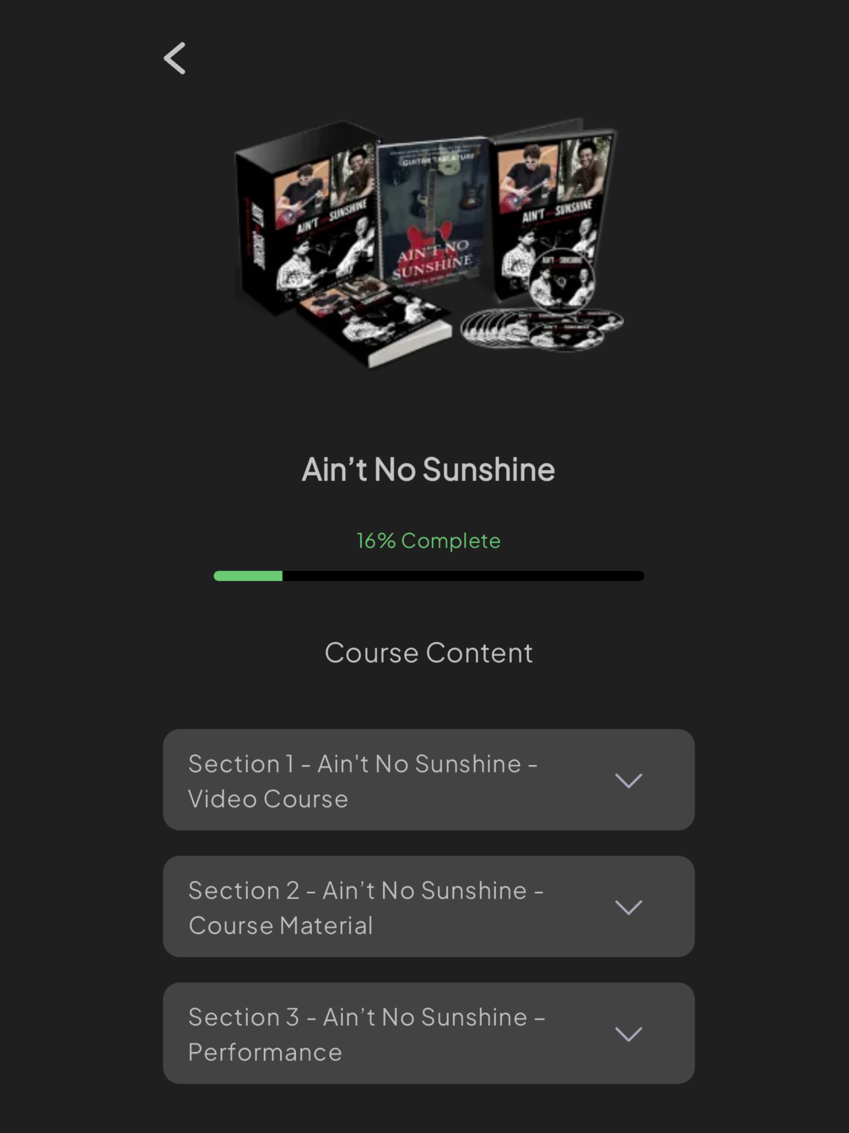Open Section 2 - Ain't No Sunshine Course Material
This screenshot has width=849, height=1133.
tap(429, 906)
